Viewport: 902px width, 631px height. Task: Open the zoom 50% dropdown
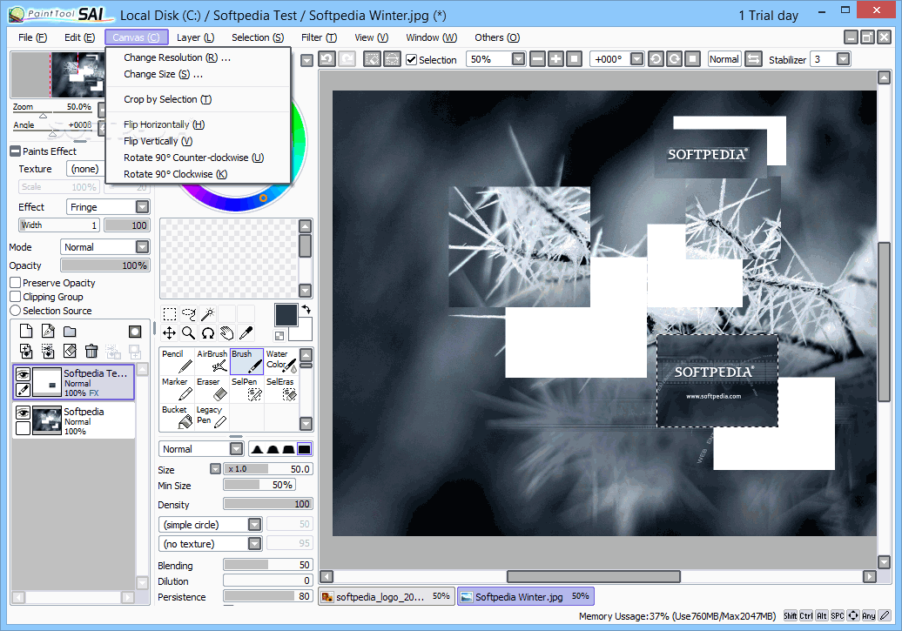[518, 58]
